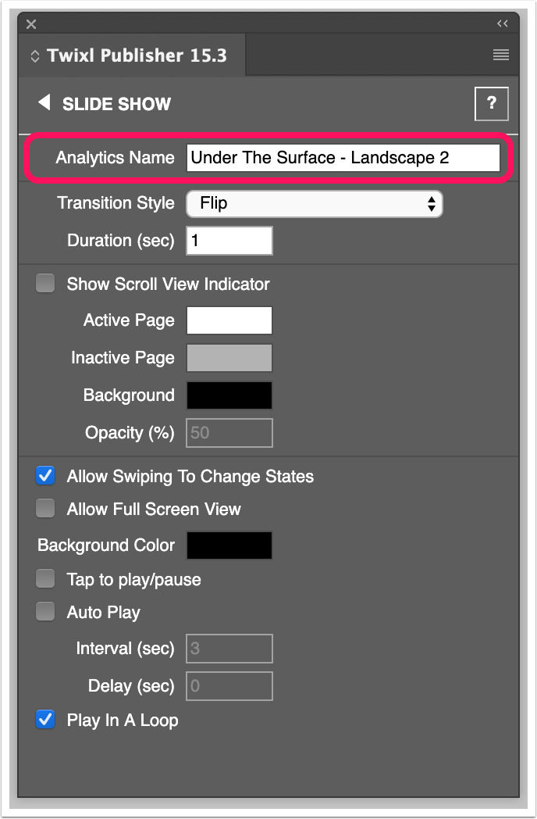Open the scroll indicator Background color swatch
This screenshot has width=537, height=819.
229,395
